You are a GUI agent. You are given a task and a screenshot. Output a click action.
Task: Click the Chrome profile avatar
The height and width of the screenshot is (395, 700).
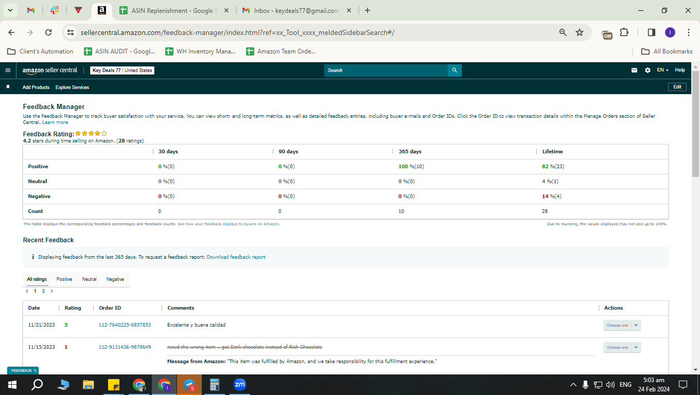pos(670,32)
